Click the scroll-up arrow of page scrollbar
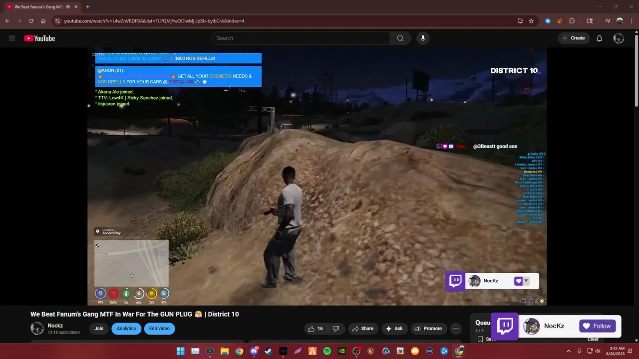The width and height of the screenshot is (639, 359). pos(636,33)
